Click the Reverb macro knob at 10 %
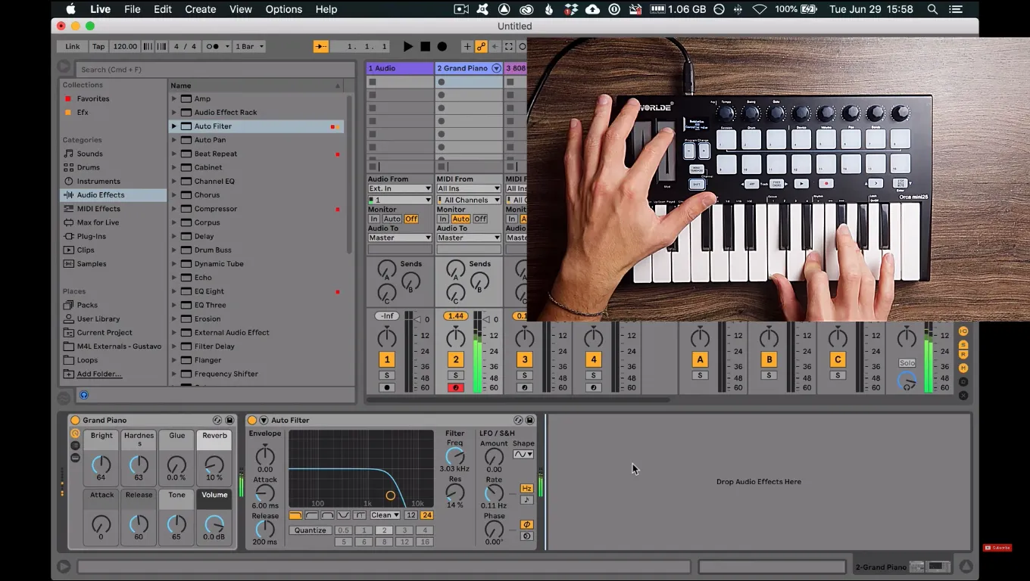1030x581 pixels. click(x=214, y=464)
